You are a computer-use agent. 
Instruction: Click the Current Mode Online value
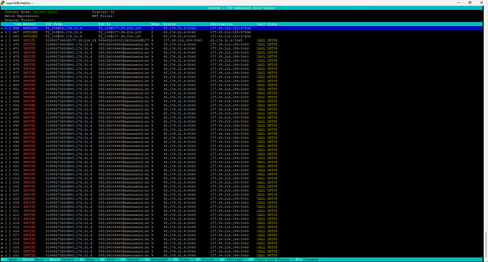click(x=45, y=12)
